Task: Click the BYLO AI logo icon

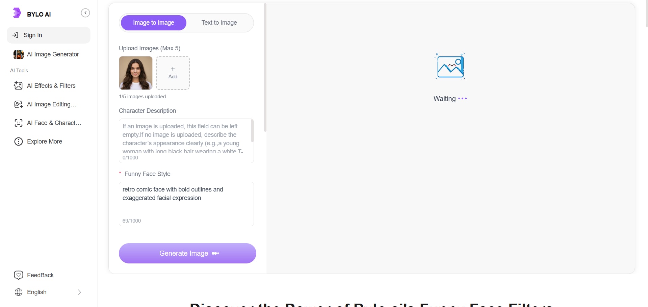Action: [17, 13]
